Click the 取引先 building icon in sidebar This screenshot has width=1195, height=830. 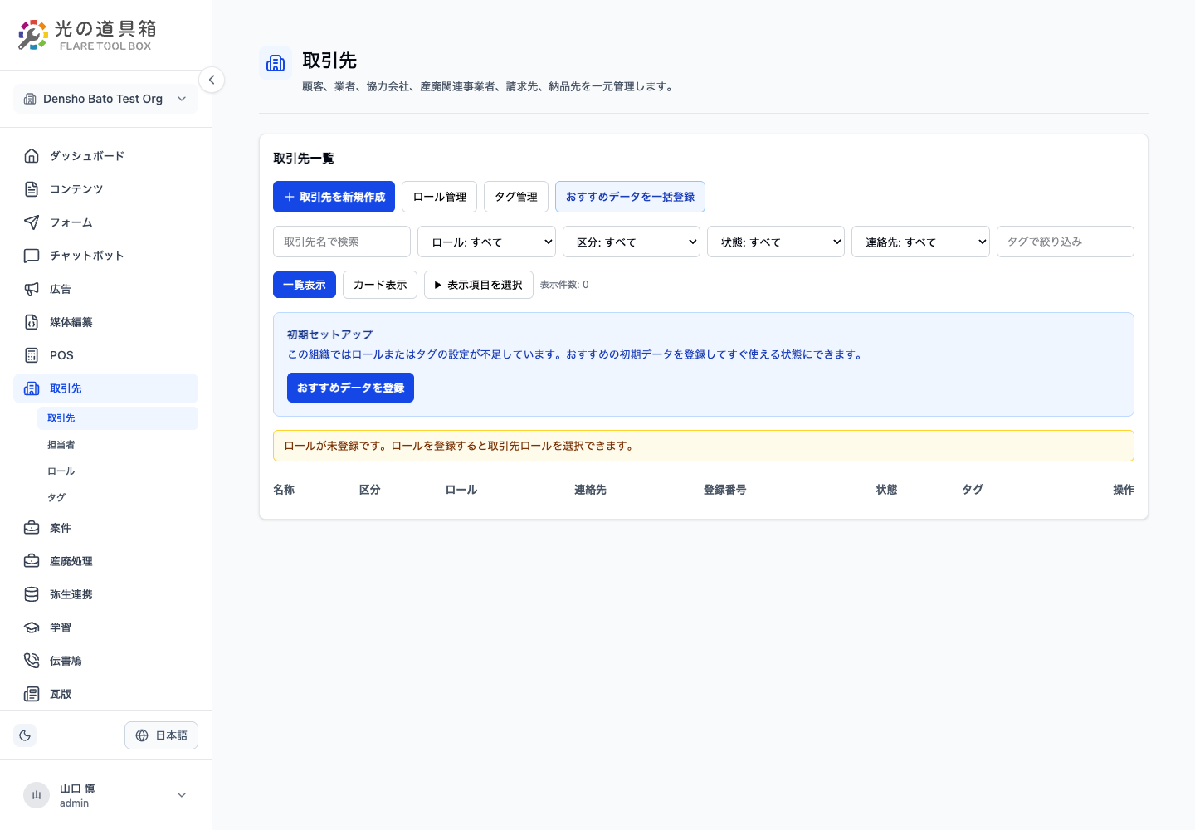coord(32,388)
